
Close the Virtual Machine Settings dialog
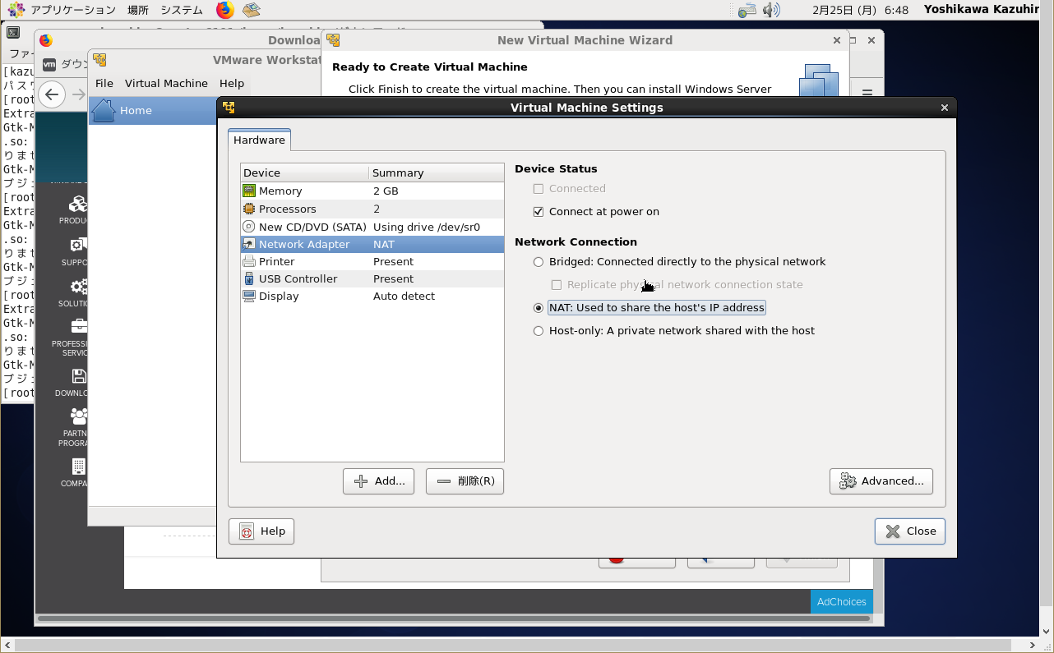point(909,531)
